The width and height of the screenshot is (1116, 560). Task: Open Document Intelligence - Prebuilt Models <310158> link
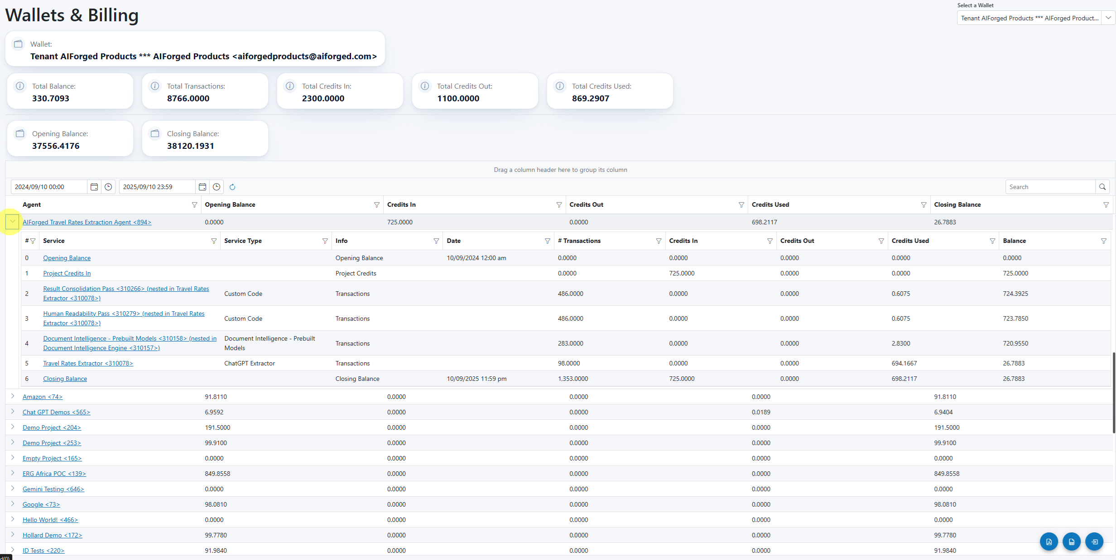click(x=130, y=343)
